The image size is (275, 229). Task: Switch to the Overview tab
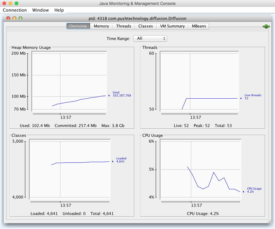(78, 26)
